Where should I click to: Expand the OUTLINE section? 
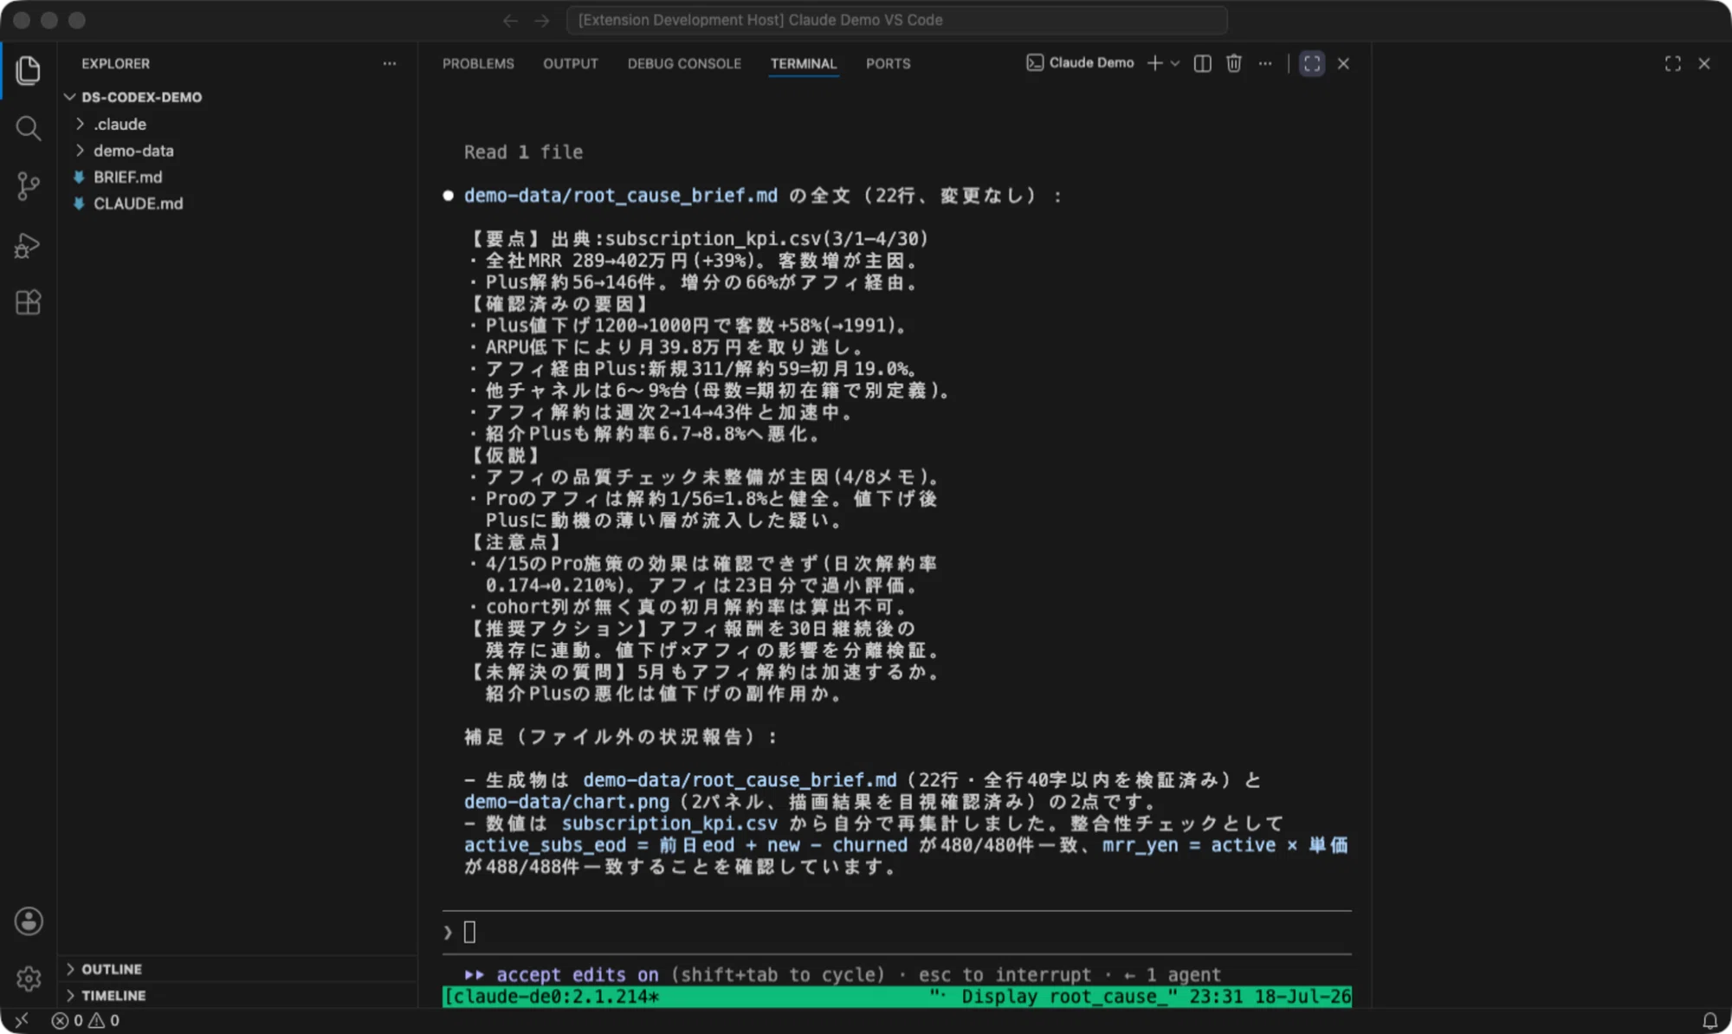(x=111, y=969)
